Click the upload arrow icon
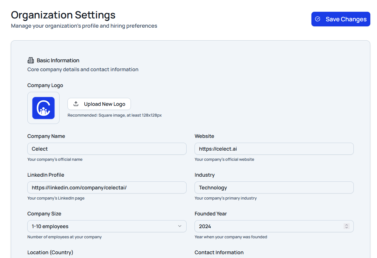377x258 pixels. pyautogui.click(x=76, y=104)
